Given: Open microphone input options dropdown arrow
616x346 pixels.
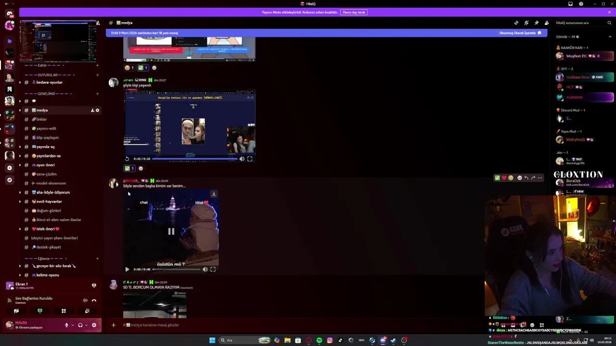Looking at the screenshot, I should coord(73,325).
